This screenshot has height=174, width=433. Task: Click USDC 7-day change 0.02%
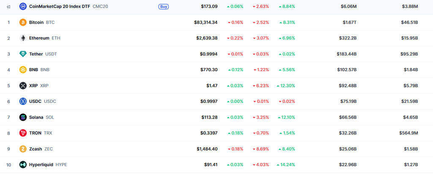pyautogui.click(x=287, y=102)
